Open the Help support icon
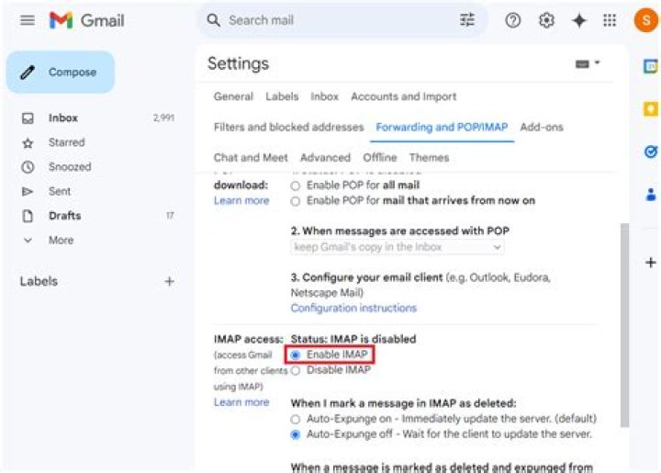This screenshot has height=473, width=661. coord(513,20)
